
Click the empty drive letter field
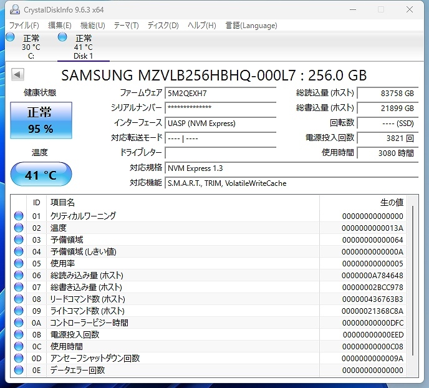[221, 153]
